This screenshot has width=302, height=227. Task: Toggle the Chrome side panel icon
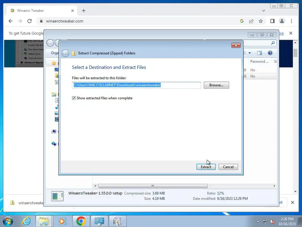tap(272, 21)
